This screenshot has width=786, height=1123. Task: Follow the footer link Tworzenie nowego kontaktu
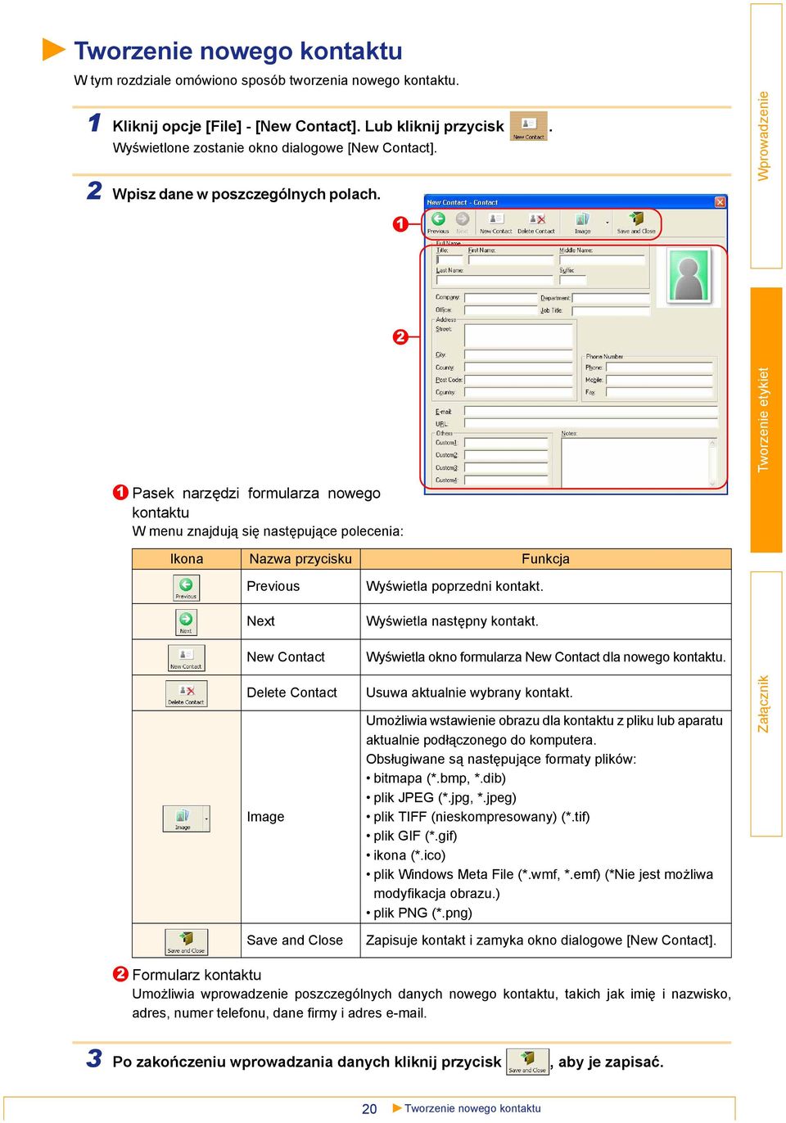(x=472, y=1108)
